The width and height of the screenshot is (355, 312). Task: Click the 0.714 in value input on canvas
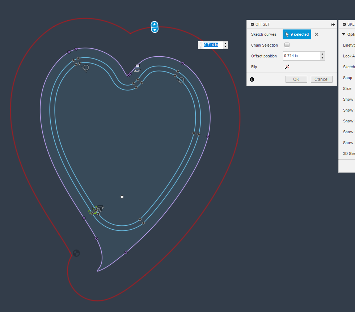coord(211,45)
